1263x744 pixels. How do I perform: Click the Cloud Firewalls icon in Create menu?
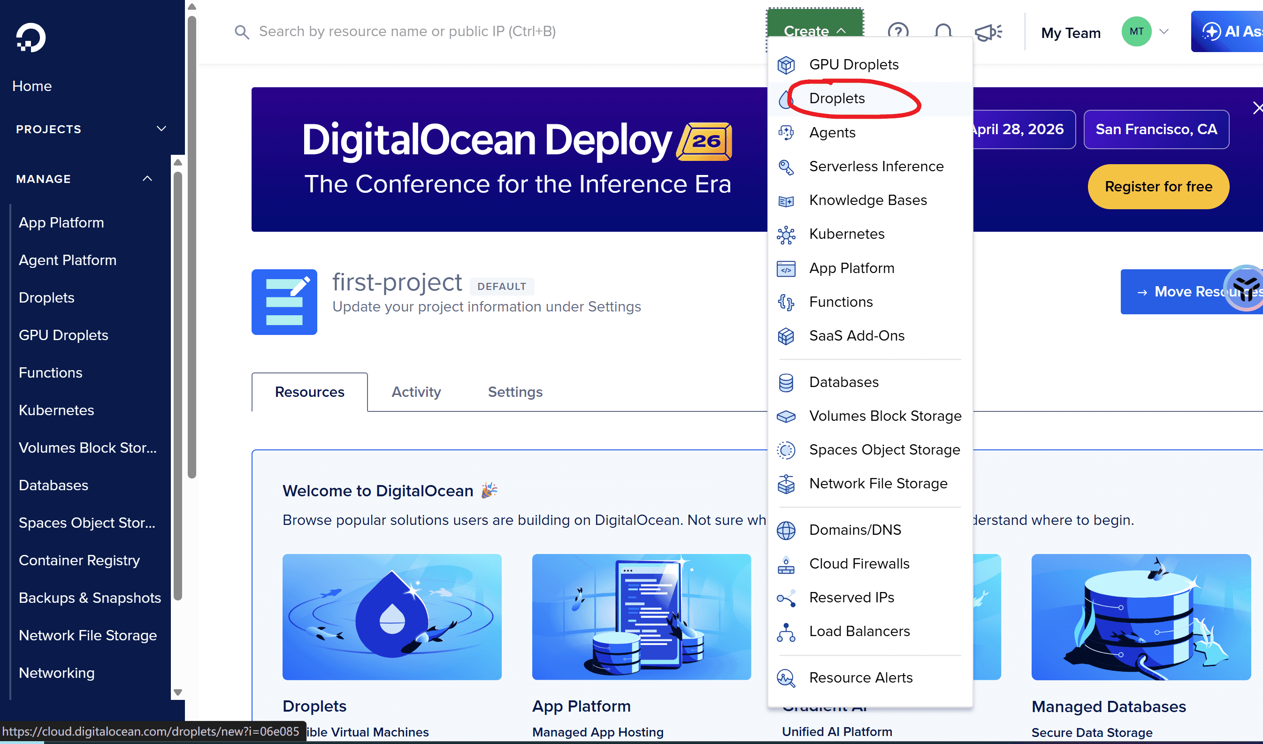coord(786,564)
